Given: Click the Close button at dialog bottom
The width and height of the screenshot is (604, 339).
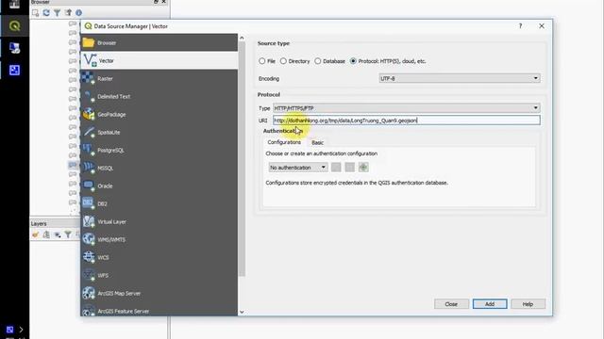Looking at the screenshot, I should tap(451, 304).
